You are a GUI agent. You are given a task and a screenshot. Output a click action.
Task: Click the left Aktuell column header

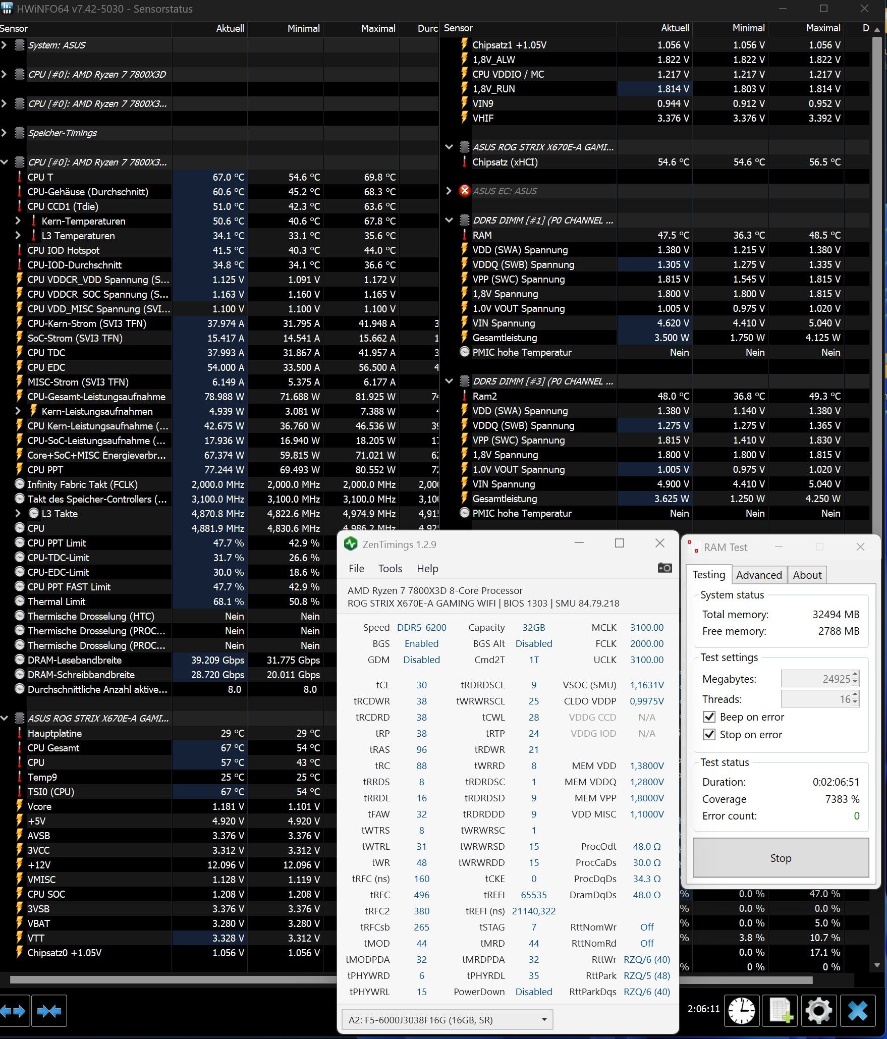(210, 28)
